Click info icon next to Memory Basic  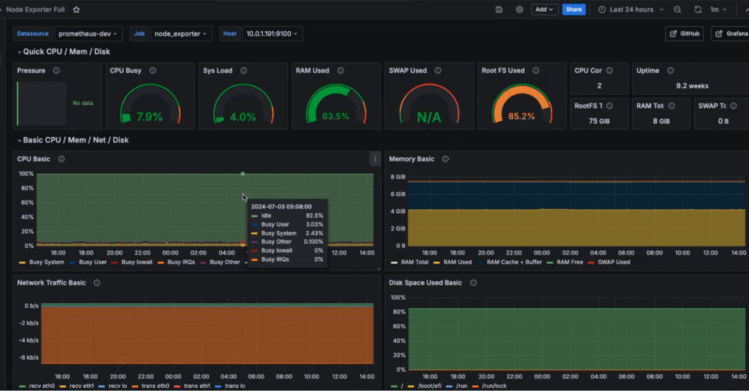[x=445, y=159]
